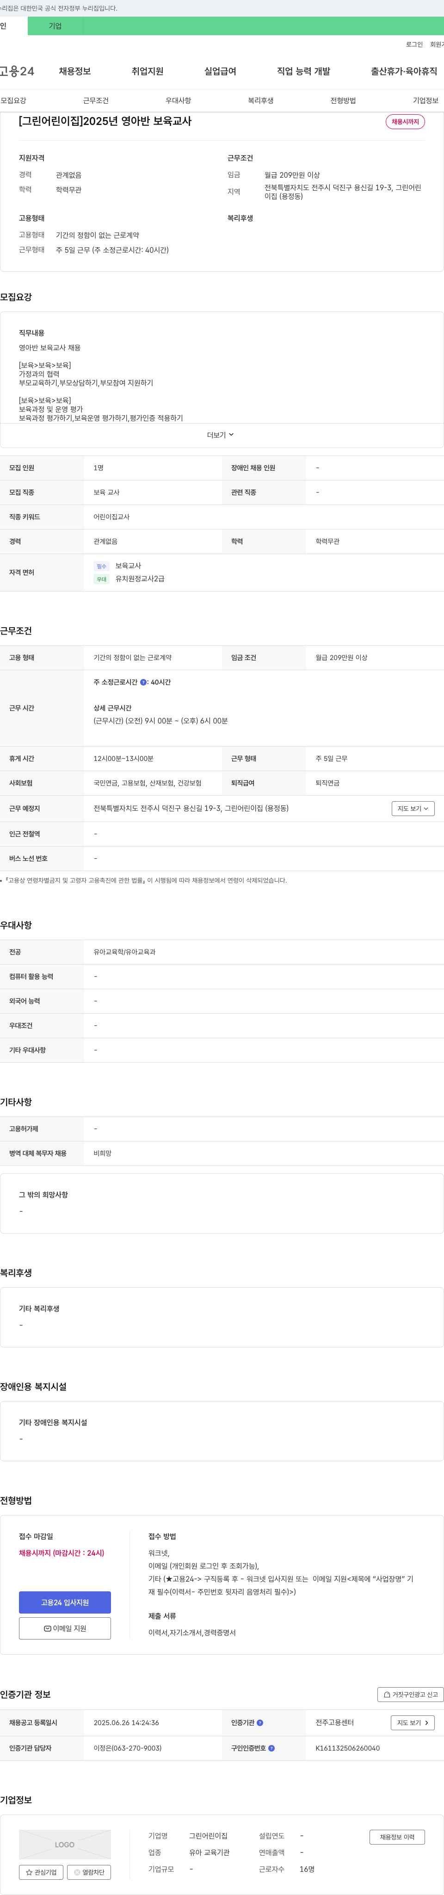
Task: Open 지도 보기 for 전주고용센터
Action: click(413, 1723)
